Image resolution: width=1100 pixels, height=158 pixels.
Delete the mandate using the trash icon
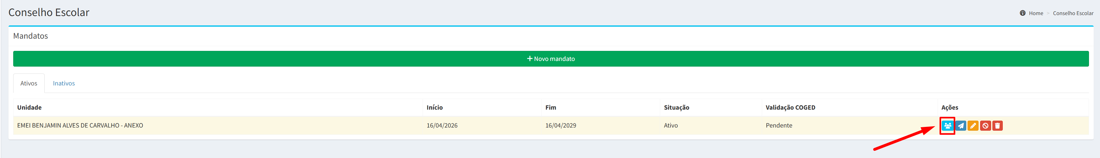click(997, 126)
